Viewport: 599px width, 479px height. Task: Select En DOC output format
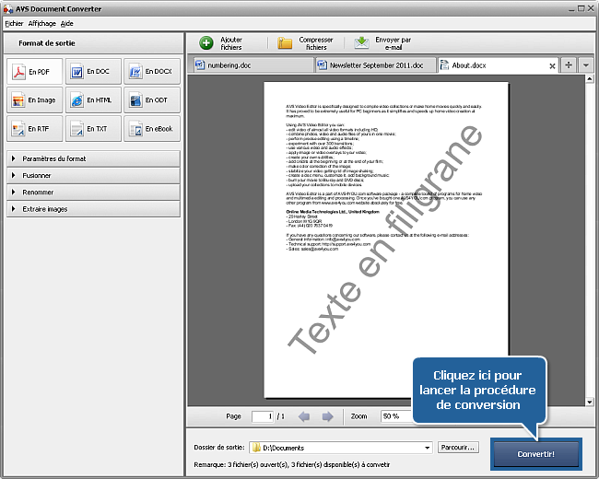(93, 72)
